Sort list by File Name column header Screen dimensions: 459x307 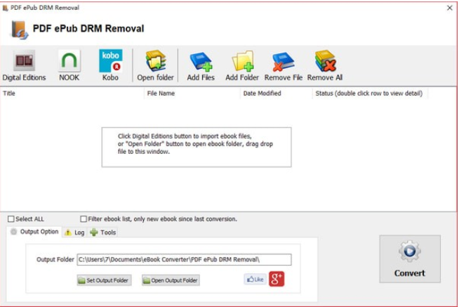point(192,93)
